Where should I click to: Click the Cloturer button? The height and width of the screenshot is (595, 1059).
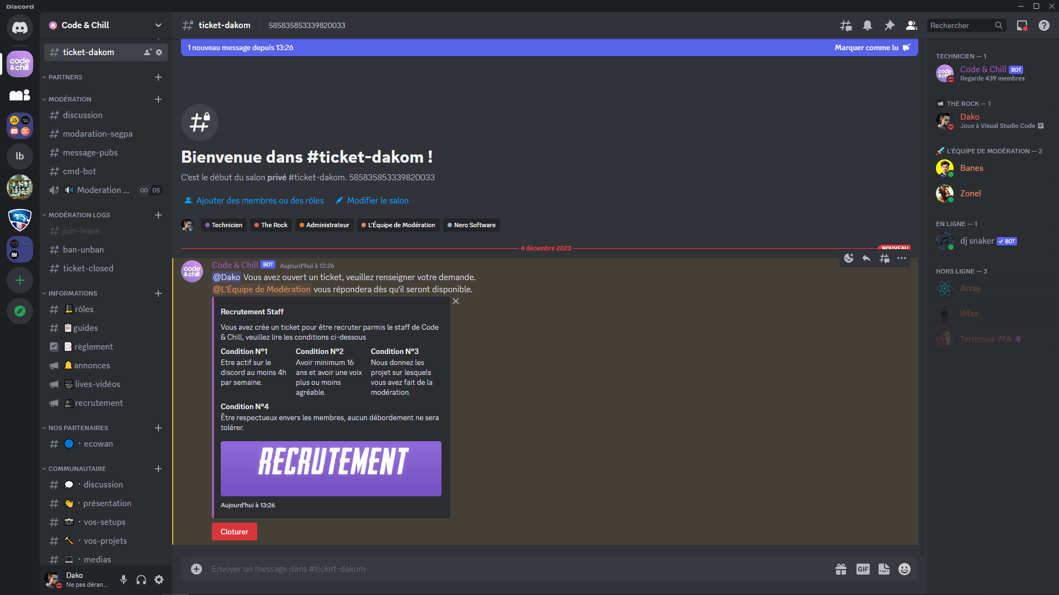pyautogui.click(x=234, y=531)
